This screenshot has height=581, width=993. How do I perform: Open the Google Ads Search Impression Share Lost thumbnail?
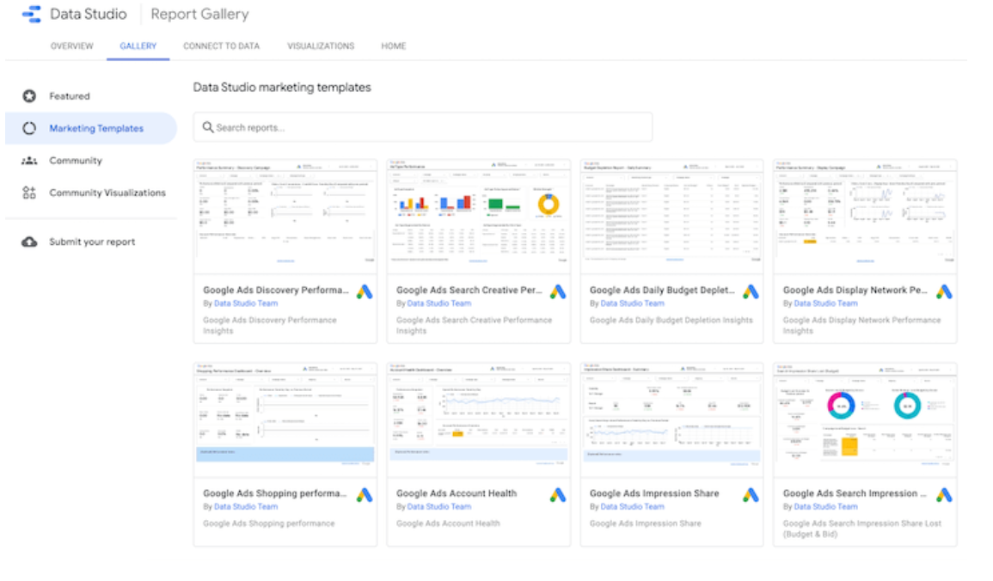click(x=865, y=419)
